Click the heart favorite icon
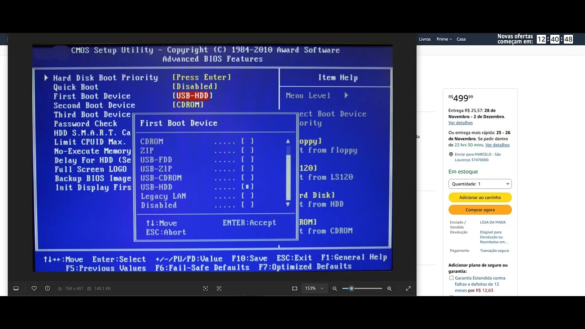The image size is (585, 329). point(34,288)
